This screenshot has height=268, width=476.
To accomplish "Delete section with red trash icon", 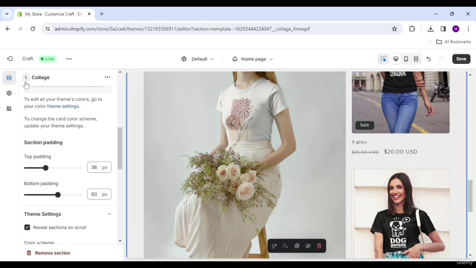I will point(319,246).
